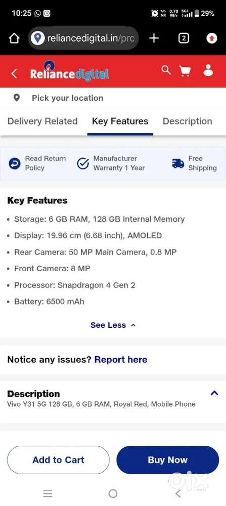Viewport: 226px width, 506px height.
Task: Open the shopping cart icon
Action: (185, 71)
